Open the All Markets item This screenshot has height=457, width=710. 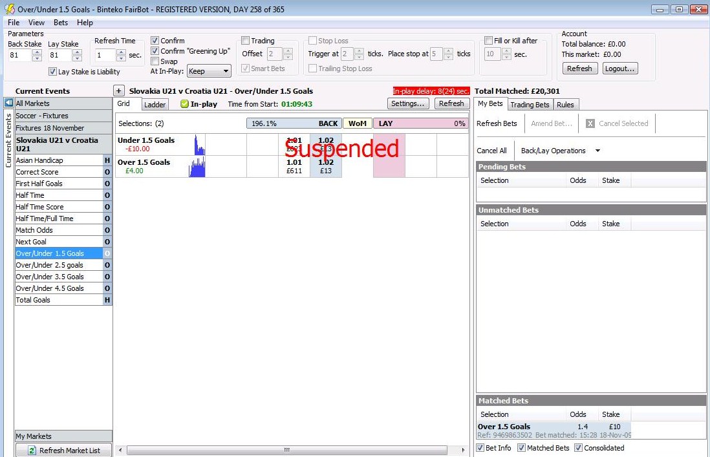coord(63,103)
